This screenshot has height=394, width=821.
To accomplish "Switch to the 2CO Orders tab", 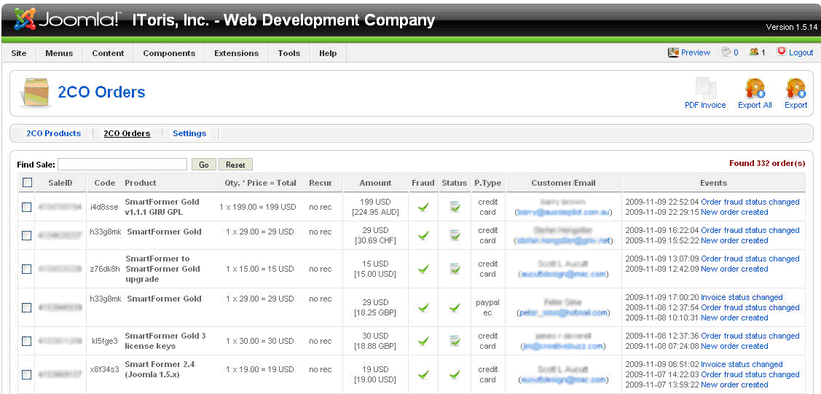I will (127, 133).
